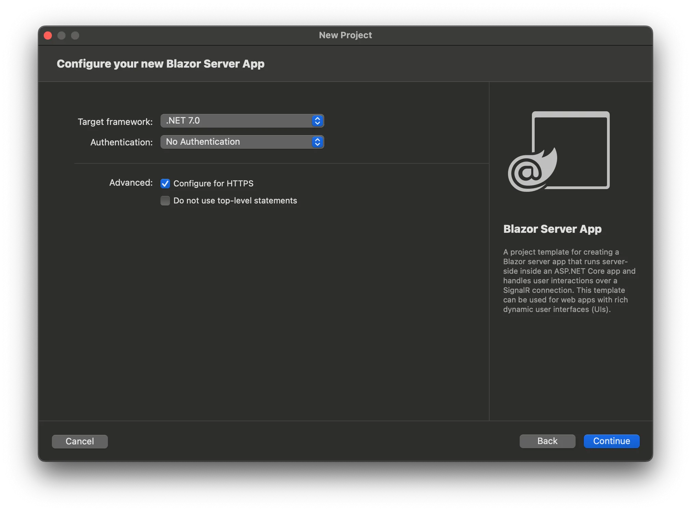Image resolution: width=691 pixels, height=512 pixels.
Task: Click the Blazor Server App heading
Action: 552,229
